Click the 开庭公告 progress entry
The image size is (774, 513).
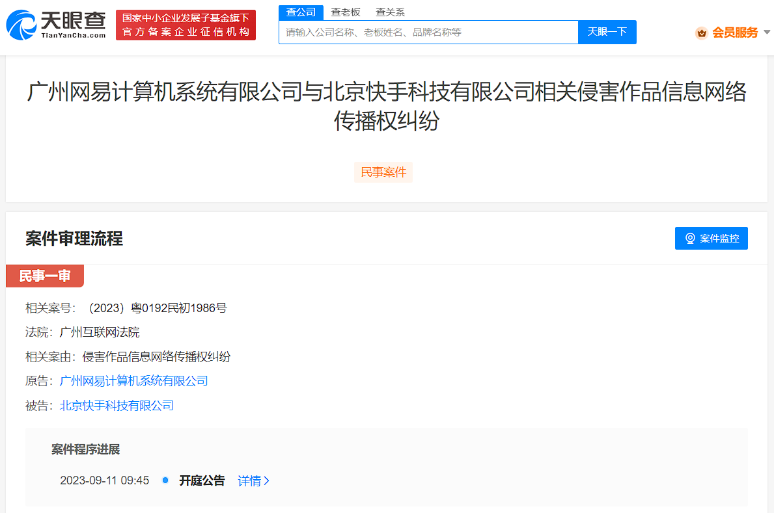[x=202, y=481]
